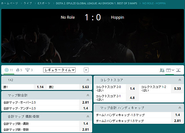
Task: Click the Hoppin team name
Action: [117, 17]
